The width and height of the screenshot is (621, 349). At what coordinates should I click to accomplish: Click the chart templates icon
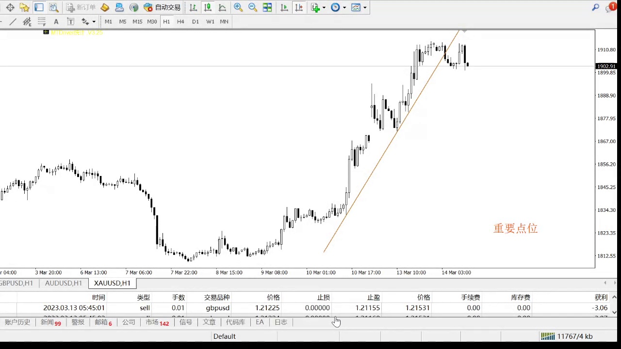pyautogui.click(x=356, y=7)
